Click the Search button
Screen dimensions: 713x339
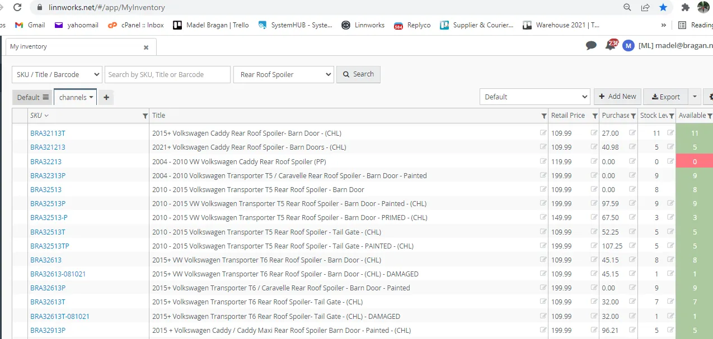pyautogui.click(x=358, y=74)
